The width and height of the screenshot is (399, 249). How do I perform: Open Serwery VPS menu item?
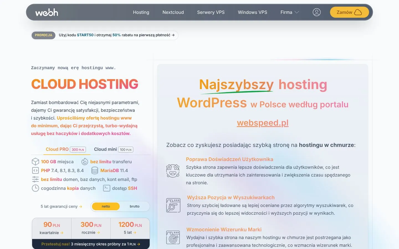tap(211, 12)
